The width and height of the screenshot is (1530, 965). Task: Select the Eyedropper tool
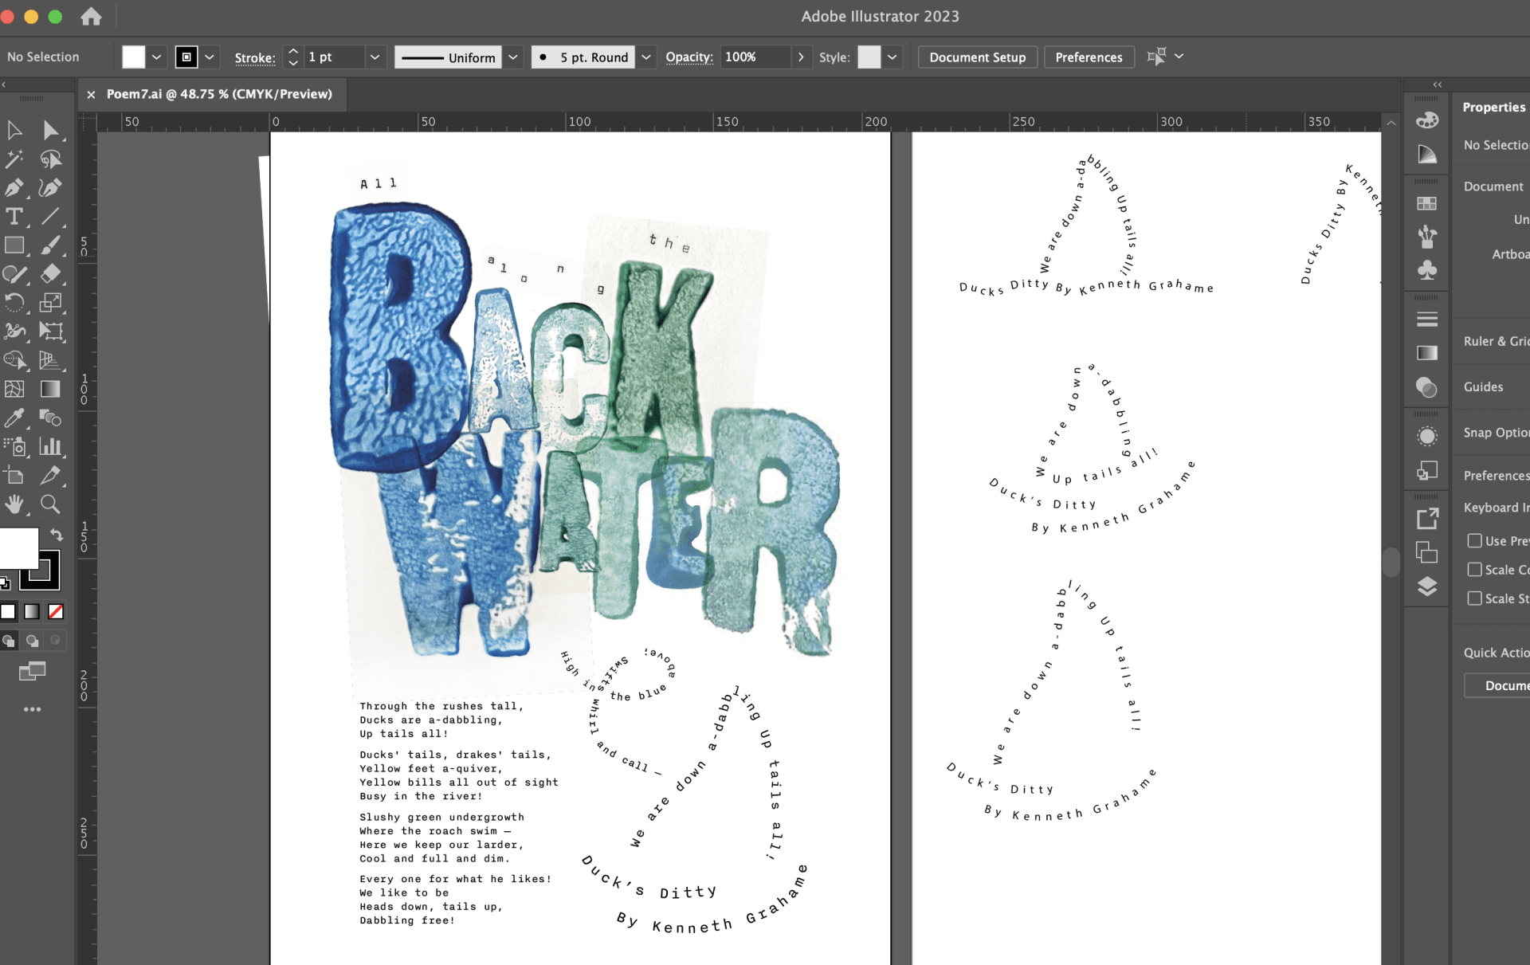point(14,418)
